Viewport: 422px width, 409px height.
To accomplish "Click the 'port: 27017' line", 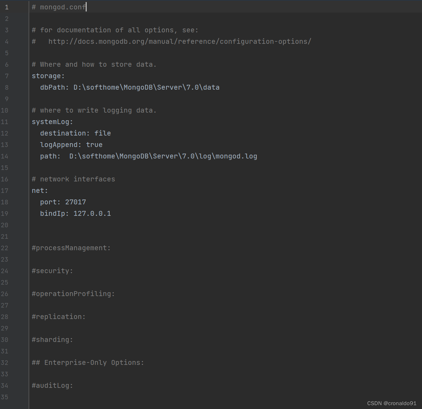I will click(63, 202).
